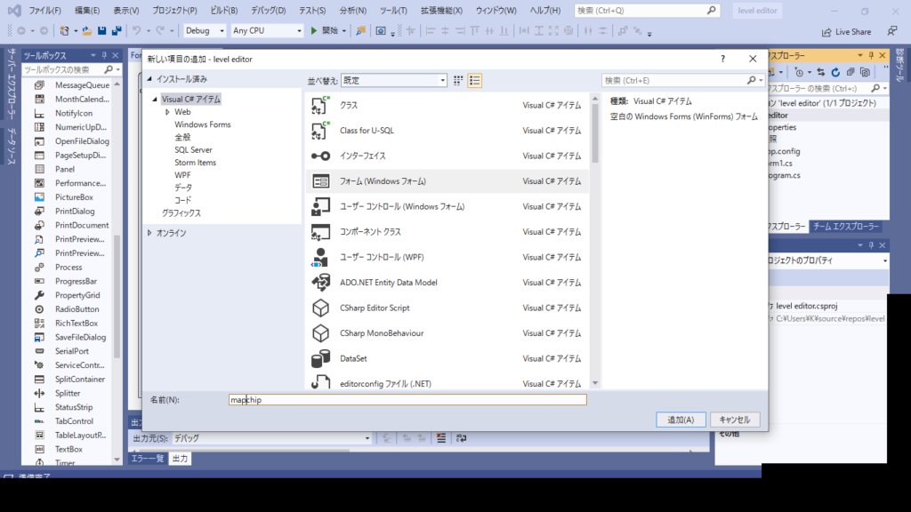Image resolution: width=911 pixels, height=512 pixels.
Task: Click the キャンセル button
Action: coord(735,420)
